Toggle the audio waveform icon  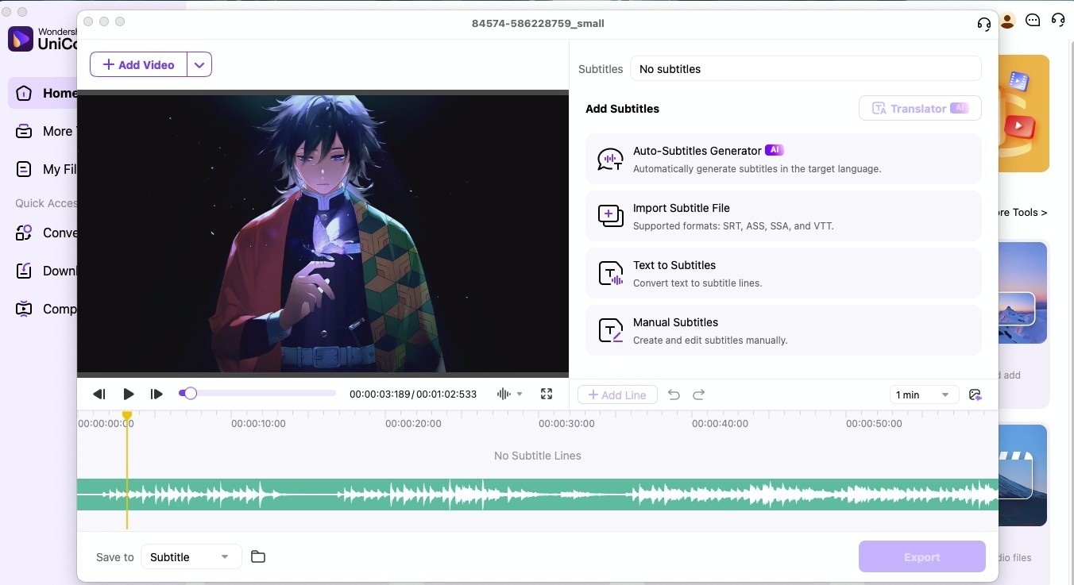click(x=504, y=394)
